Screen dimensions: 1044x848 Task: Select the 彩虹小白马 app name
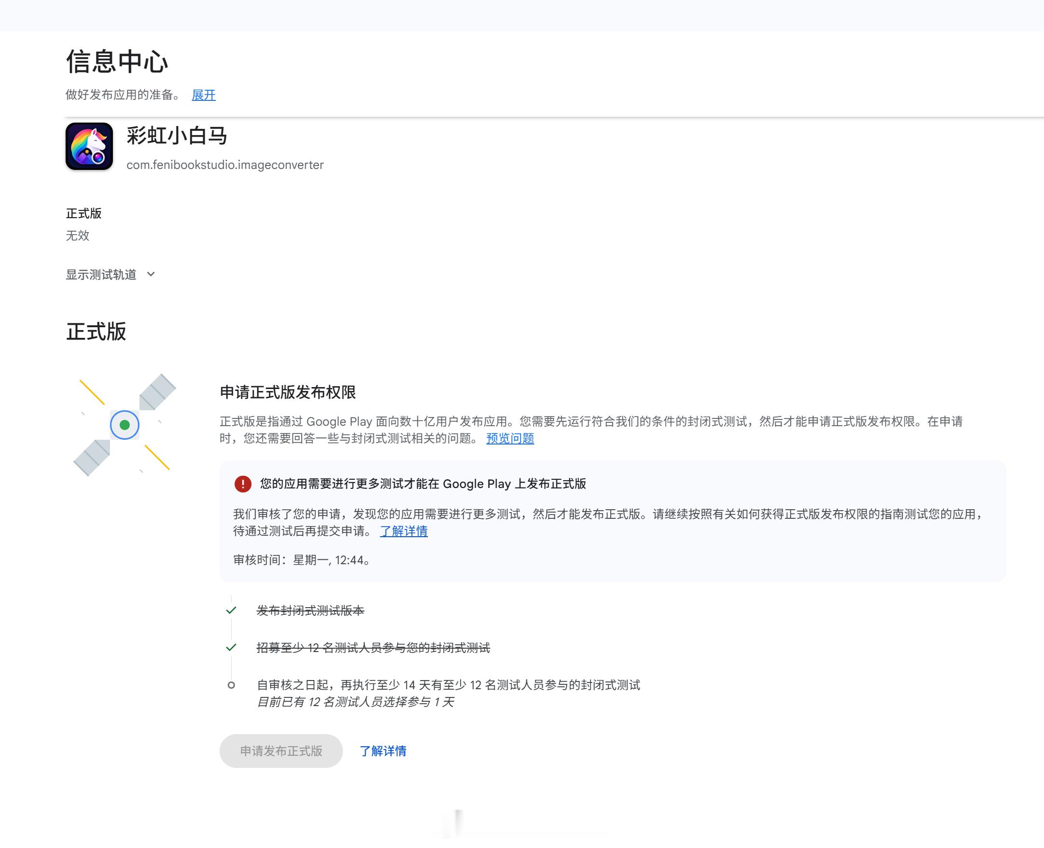(x=177, y=135)
